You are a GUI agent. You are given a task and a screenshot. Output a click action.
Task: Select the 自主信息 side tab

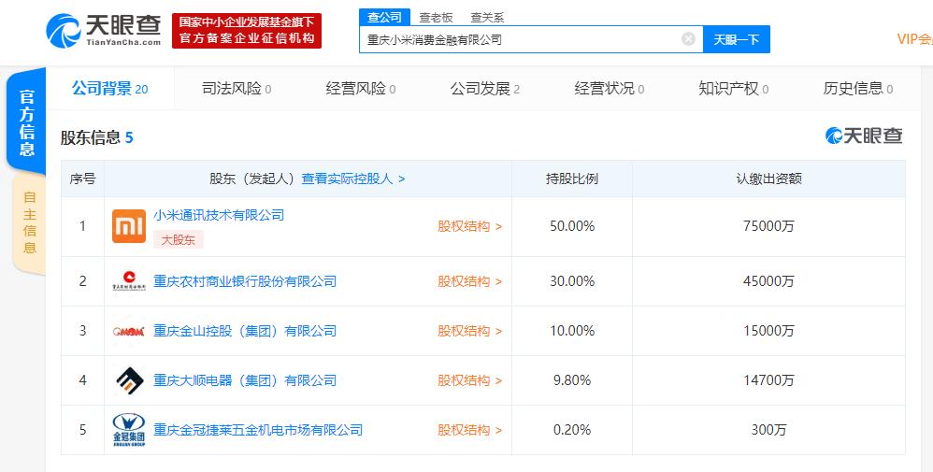point(29,222)
